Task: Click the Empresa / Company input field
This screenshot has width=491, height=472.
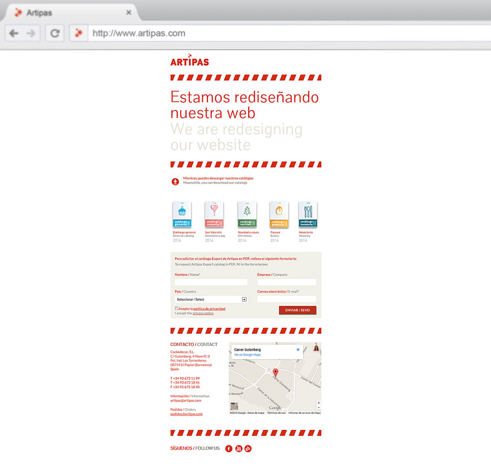Action: pos(286,282)
